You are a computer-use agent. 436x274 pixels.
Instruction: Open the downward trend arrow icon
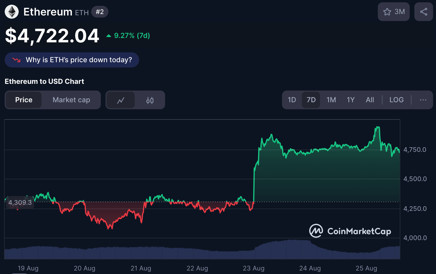16,60
